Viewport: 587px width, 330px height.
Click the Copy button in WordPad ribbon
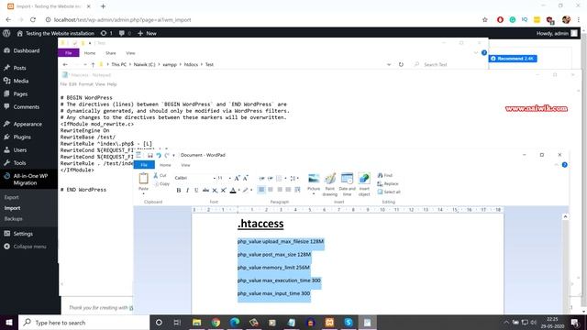point(161,184)
